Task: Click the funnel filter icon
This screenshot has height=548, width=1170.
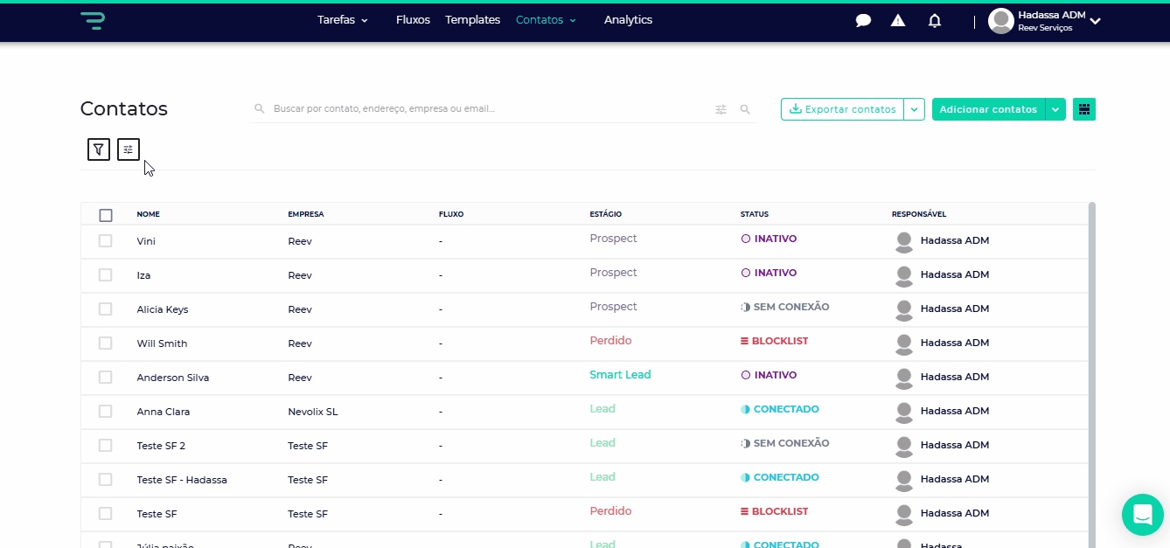Action: (x=99, y=149)
